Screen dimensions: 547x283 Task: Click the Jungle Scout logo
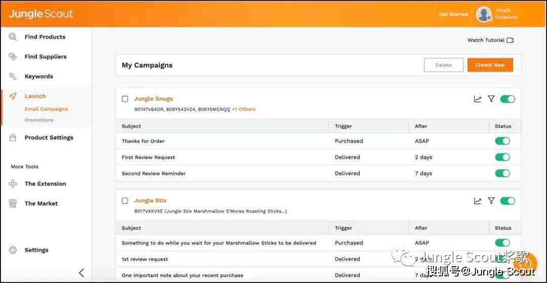point(41,14)
